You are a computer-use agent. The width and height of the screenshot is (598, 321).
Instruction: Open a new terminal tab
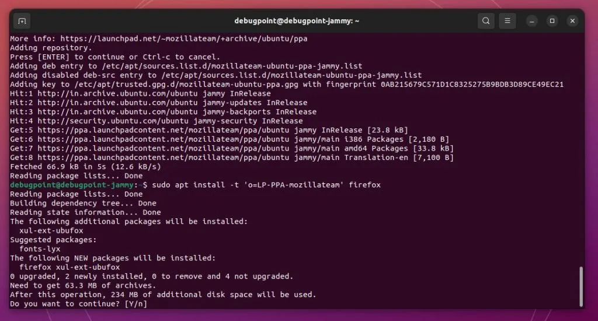[22, 21]
